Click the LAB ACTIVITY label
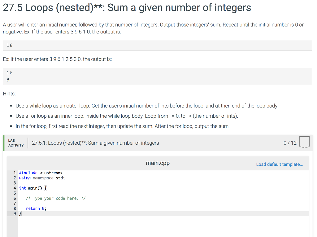 [16, 143]
